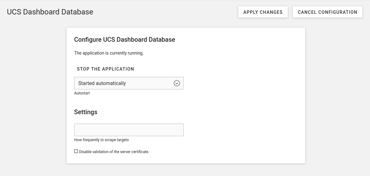Click the 'UCS Dashboard Database' page title
Image resolution: width=370 pixels, height=176 pixels.
coord(50,12)
